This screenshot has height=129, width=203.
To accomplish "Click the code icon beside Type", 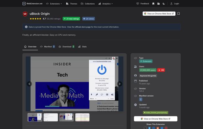I will [x=135, y=58].
